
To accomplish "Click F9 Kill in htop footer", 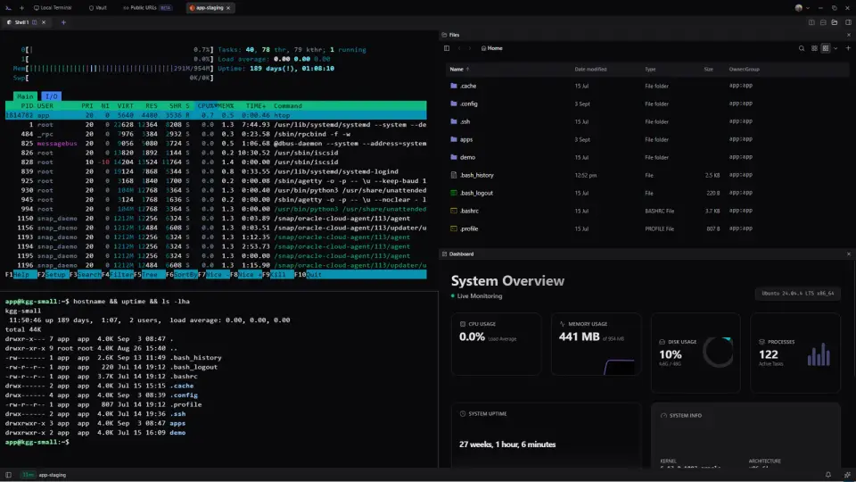I will pos(278,275).
